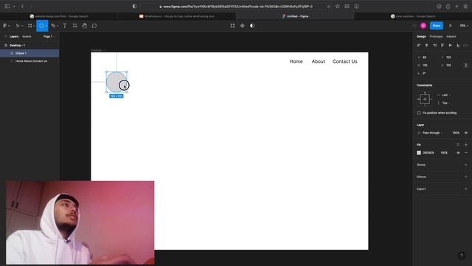Open the help question mark button

462,256
